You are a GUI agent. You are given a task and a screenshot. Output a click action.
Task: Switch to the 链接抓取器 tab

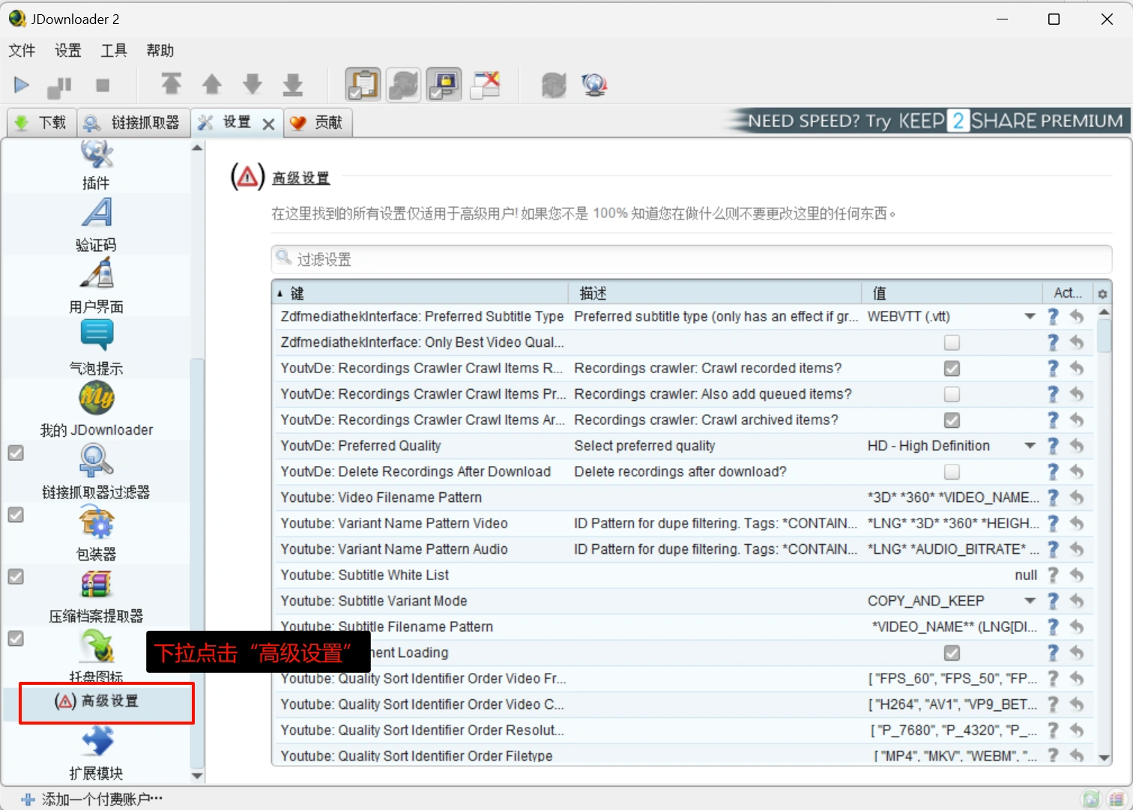tap(133, 123)
